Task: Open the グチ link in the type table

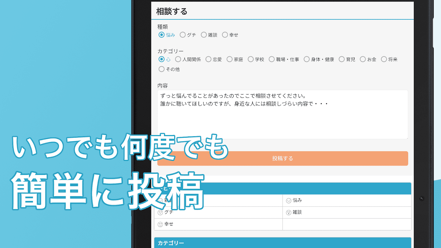Action: coord(169,212)
